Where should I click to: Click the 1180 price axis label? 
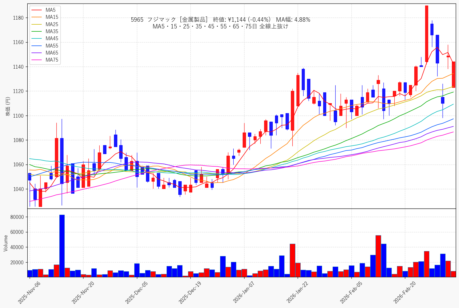19,18
